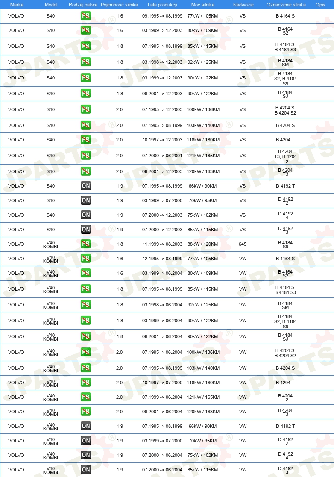Image resolution: width=334 pixels, height=477 pixels.
Task: Select the petrol icon in V40 Kombi 100kW / 136KM row
Action: click(86, 352)
